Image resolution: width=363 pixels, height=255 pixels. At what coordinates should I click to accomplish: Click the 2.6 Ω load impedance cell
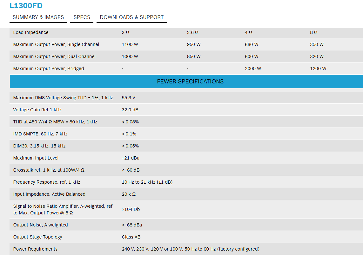coord(192,32)
